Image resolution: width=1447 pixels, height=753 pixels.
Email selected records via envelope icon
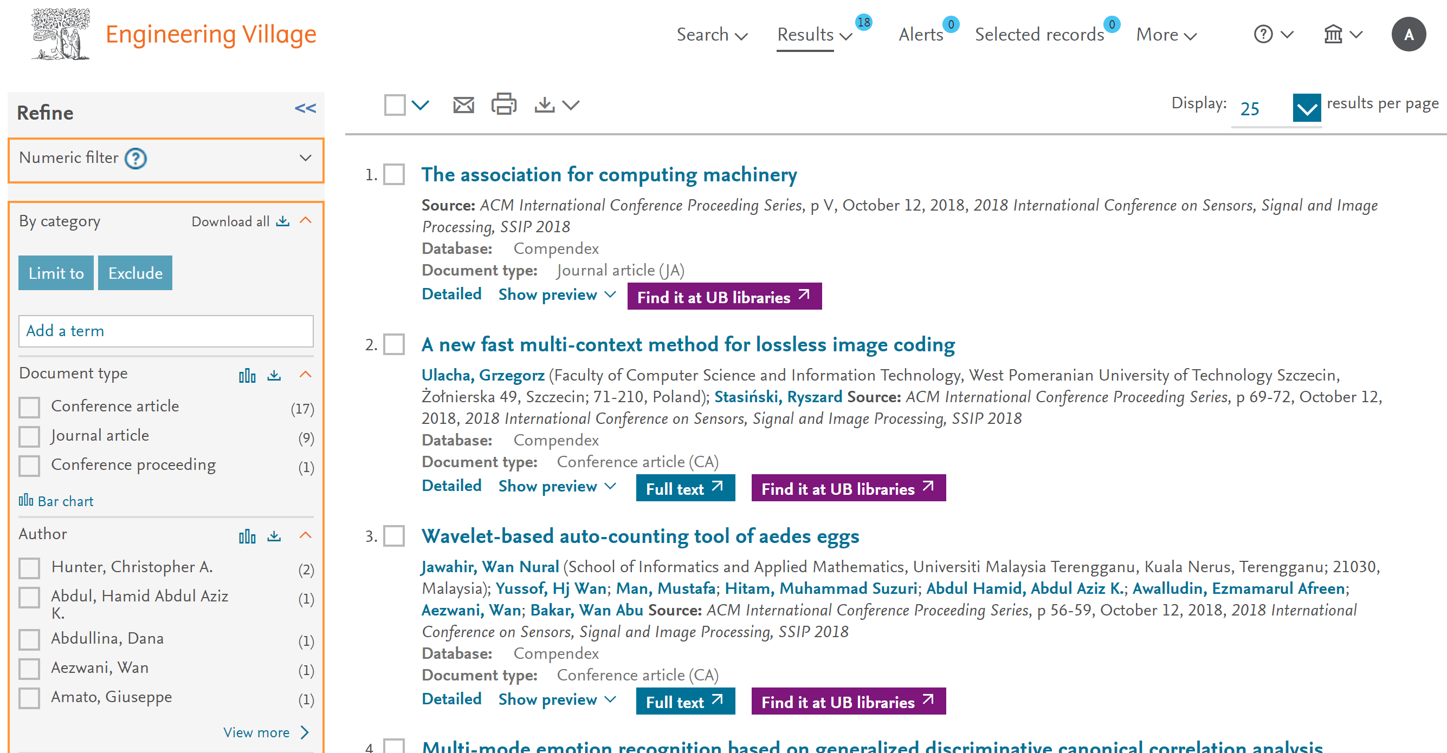point(463,104)
